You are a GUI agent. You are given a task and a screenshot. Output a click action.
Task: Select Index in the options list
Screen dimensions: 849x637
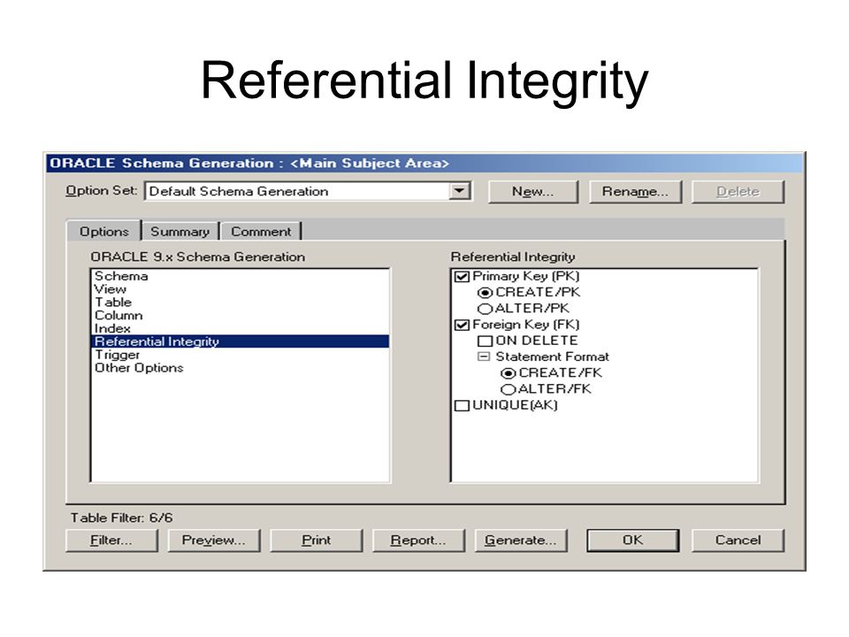click(112, 328)
